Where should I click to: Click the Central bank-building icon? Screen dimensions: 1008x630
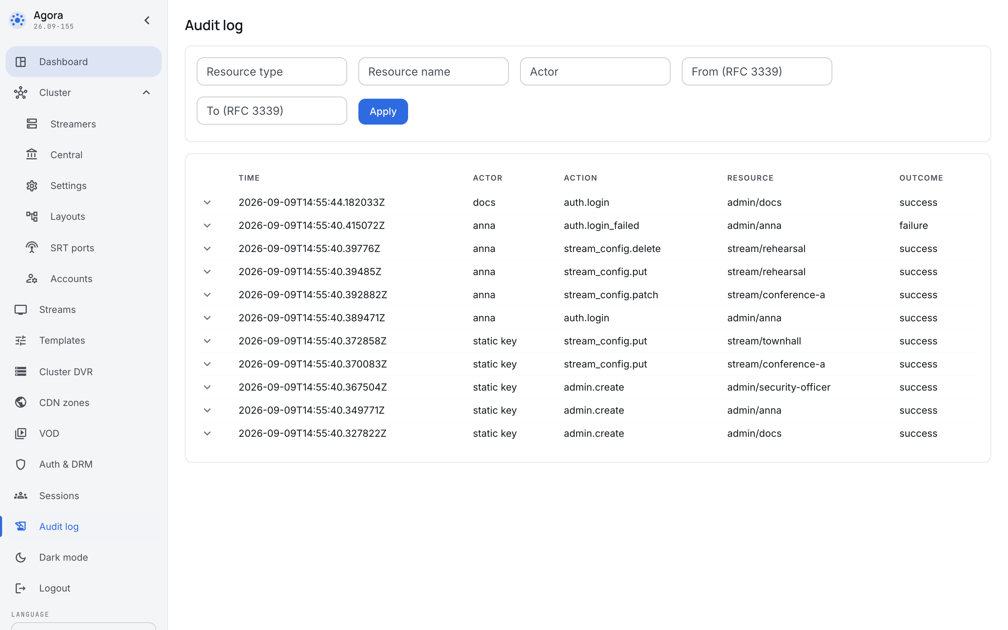(32, 155)
